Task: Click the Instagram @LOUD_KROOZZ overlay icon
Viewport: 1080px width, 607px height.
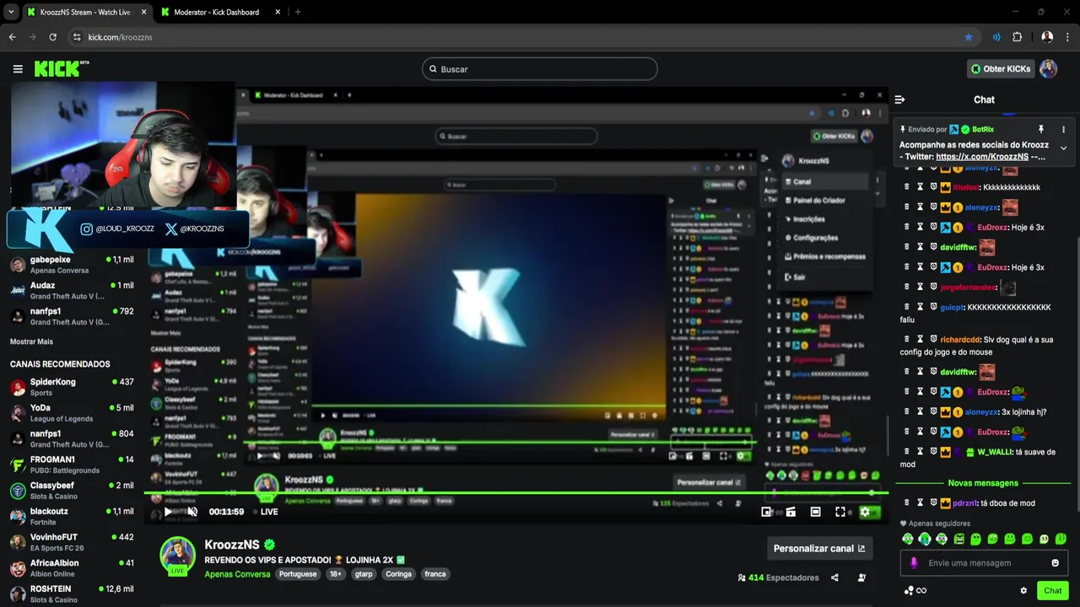Action: [86, 228]
